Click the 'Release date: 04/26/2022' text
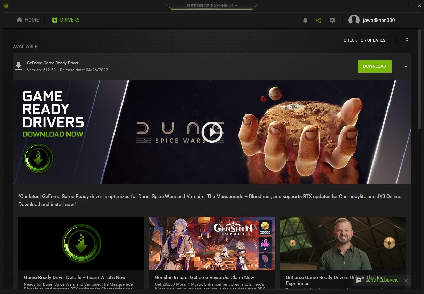The image size is (424, 294). [x=84, y=70]
